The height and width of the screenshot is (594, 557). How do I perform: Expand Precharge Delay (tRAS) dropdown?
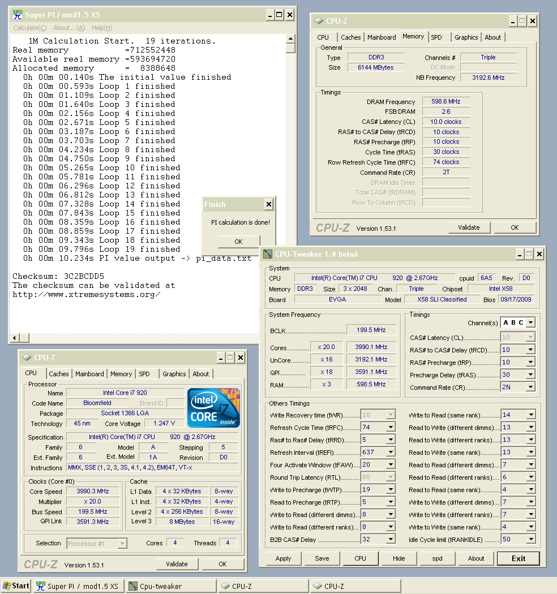tap(531, 375)
